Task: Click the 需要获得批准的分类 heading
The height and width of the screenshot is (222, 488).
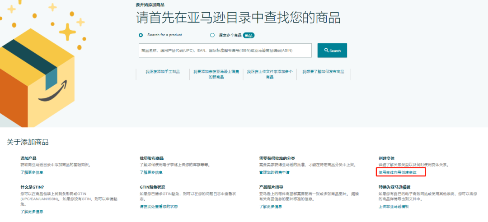Action: (x=277, y=158)
